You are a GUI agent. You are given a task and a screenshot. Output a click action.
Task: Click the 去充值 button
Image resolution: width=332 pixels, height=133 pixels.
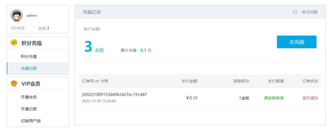coord(296,42)
